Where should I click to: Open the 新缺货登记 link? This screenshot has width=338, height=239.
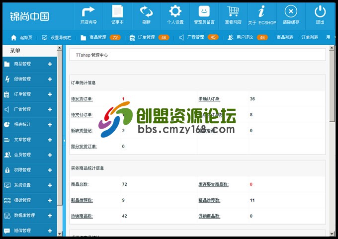(x=82, y=131)
